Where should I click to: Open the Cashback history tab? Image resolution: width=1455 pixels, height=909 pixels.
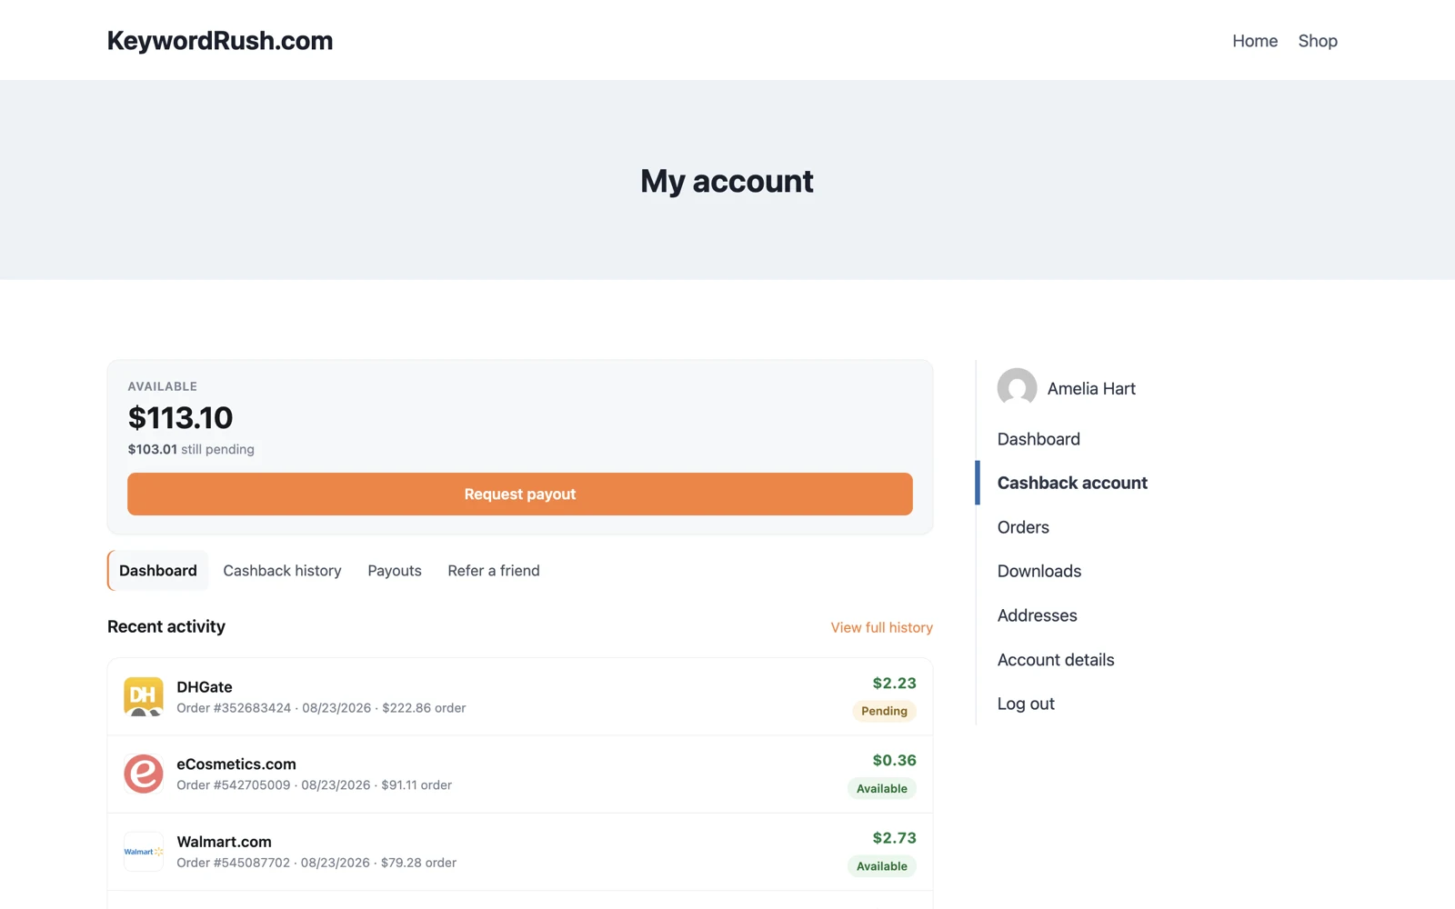(x=282, y=571)
